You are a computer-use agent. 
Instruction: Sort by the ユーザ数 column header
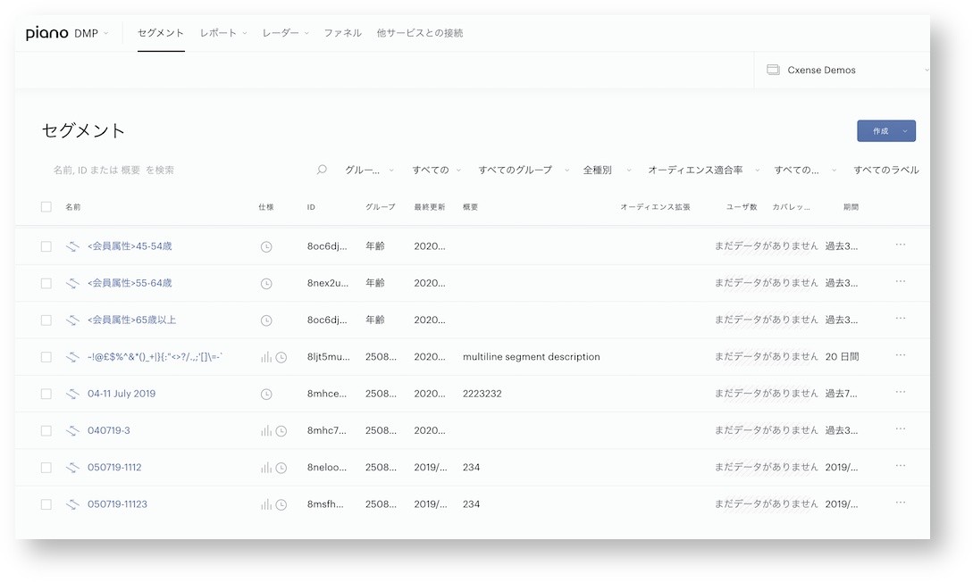pos(742,207)
